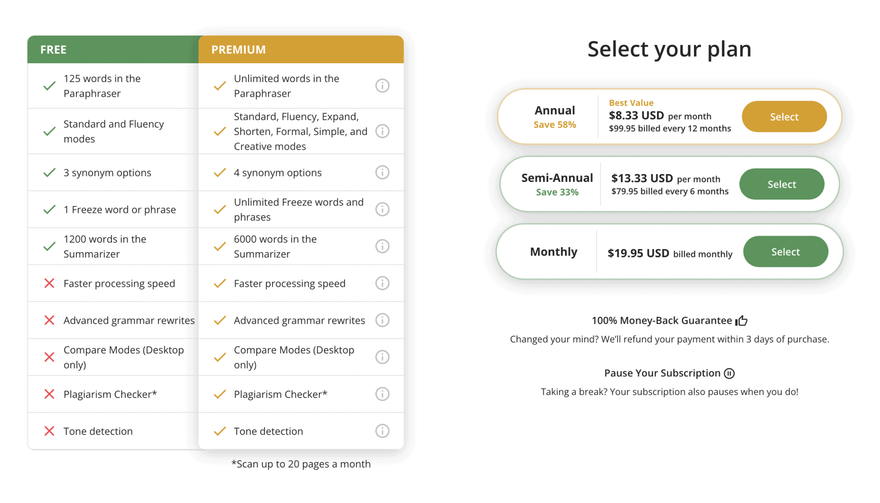Open info icon next to Tone detection
This screenshot has height=503, width=880.
[x=382, y=430]
